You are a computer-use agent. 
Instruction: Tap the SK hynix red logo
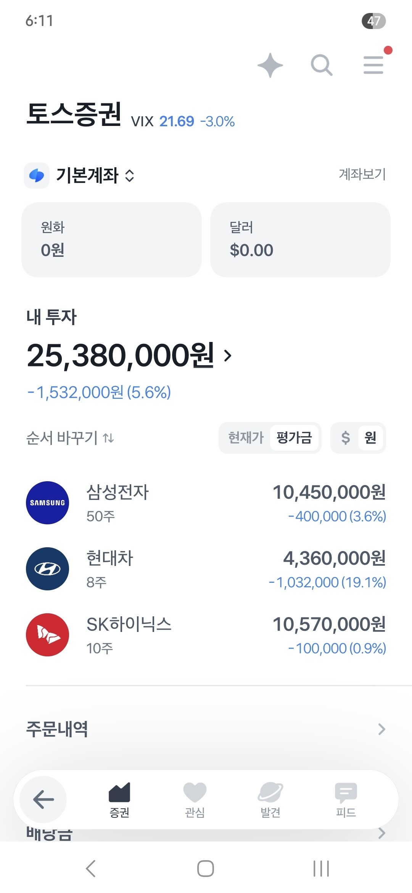(47, 635)
